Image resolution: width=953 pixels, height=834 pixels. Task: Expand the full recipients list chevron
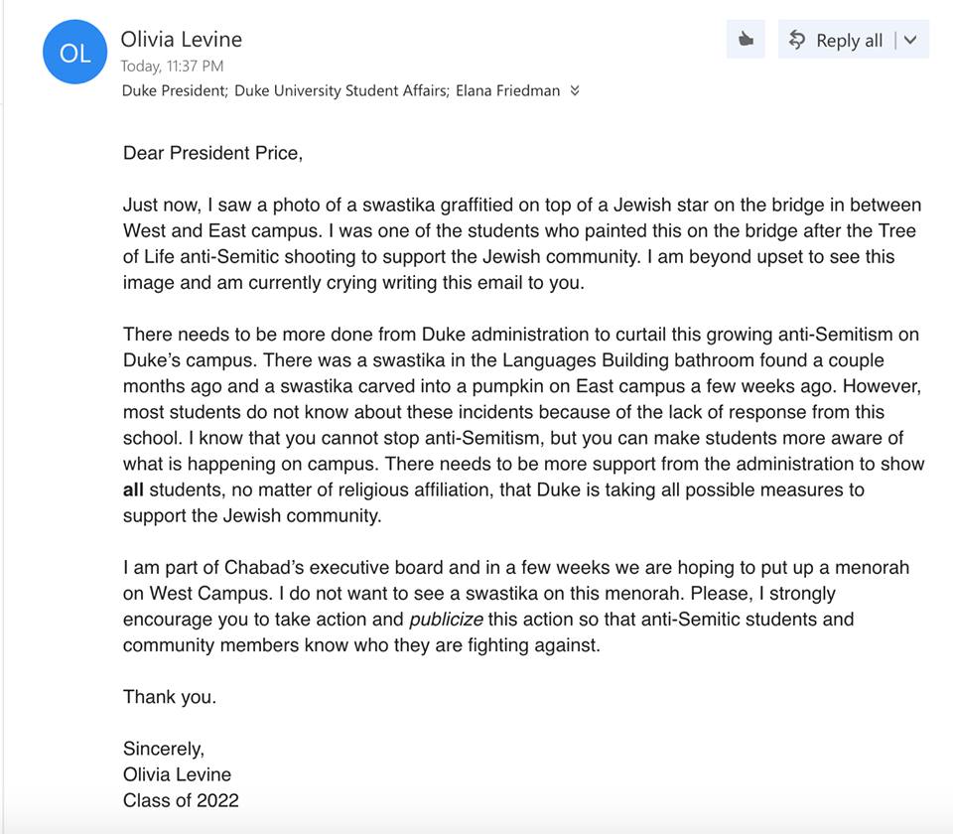pos(575,90)
